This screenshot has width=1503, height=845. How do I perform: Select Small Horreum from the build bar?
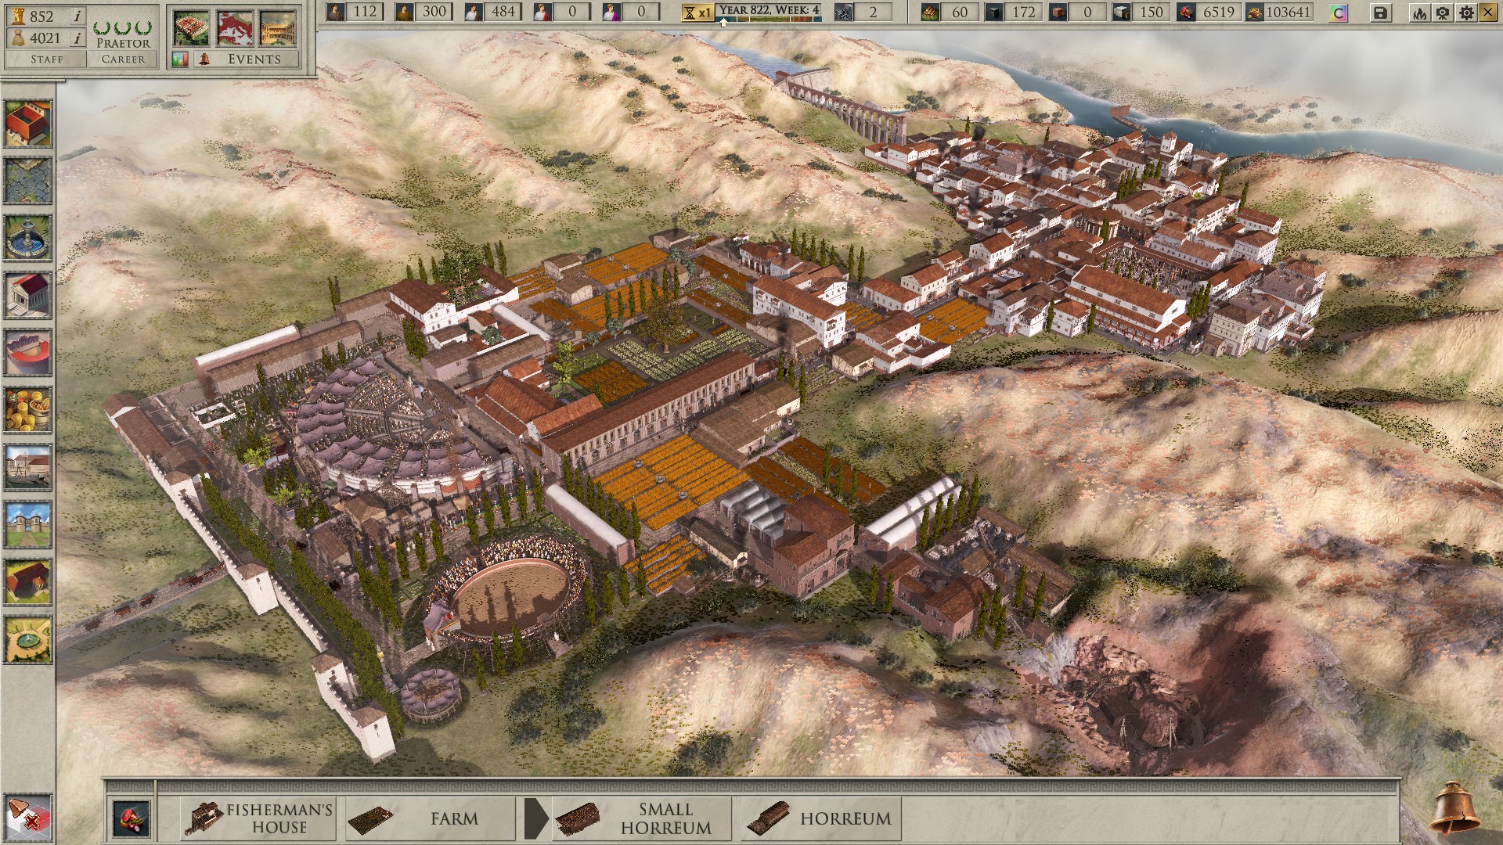642,818
